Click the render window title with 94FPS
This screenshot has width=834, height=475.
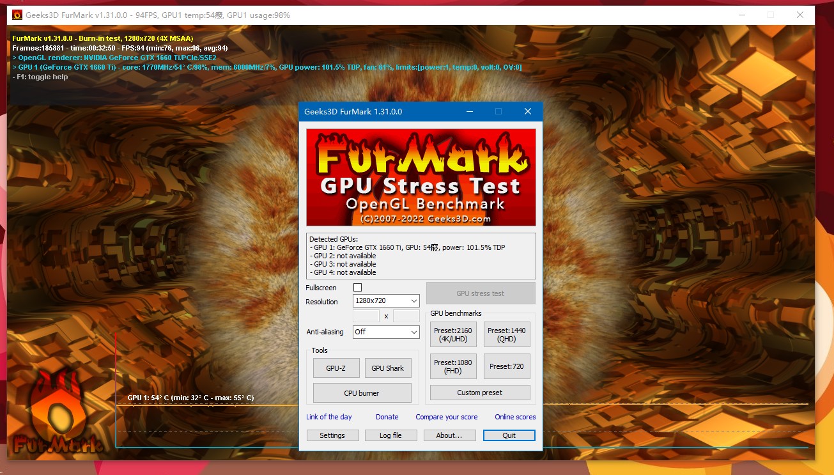coord(158,15)
